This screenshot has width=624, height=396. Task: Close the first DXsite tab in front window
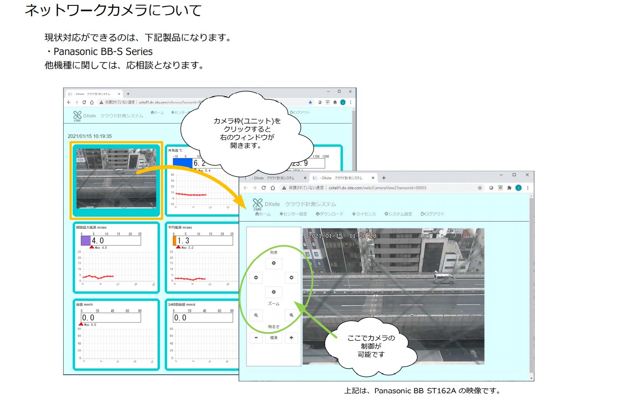point(305,178)
